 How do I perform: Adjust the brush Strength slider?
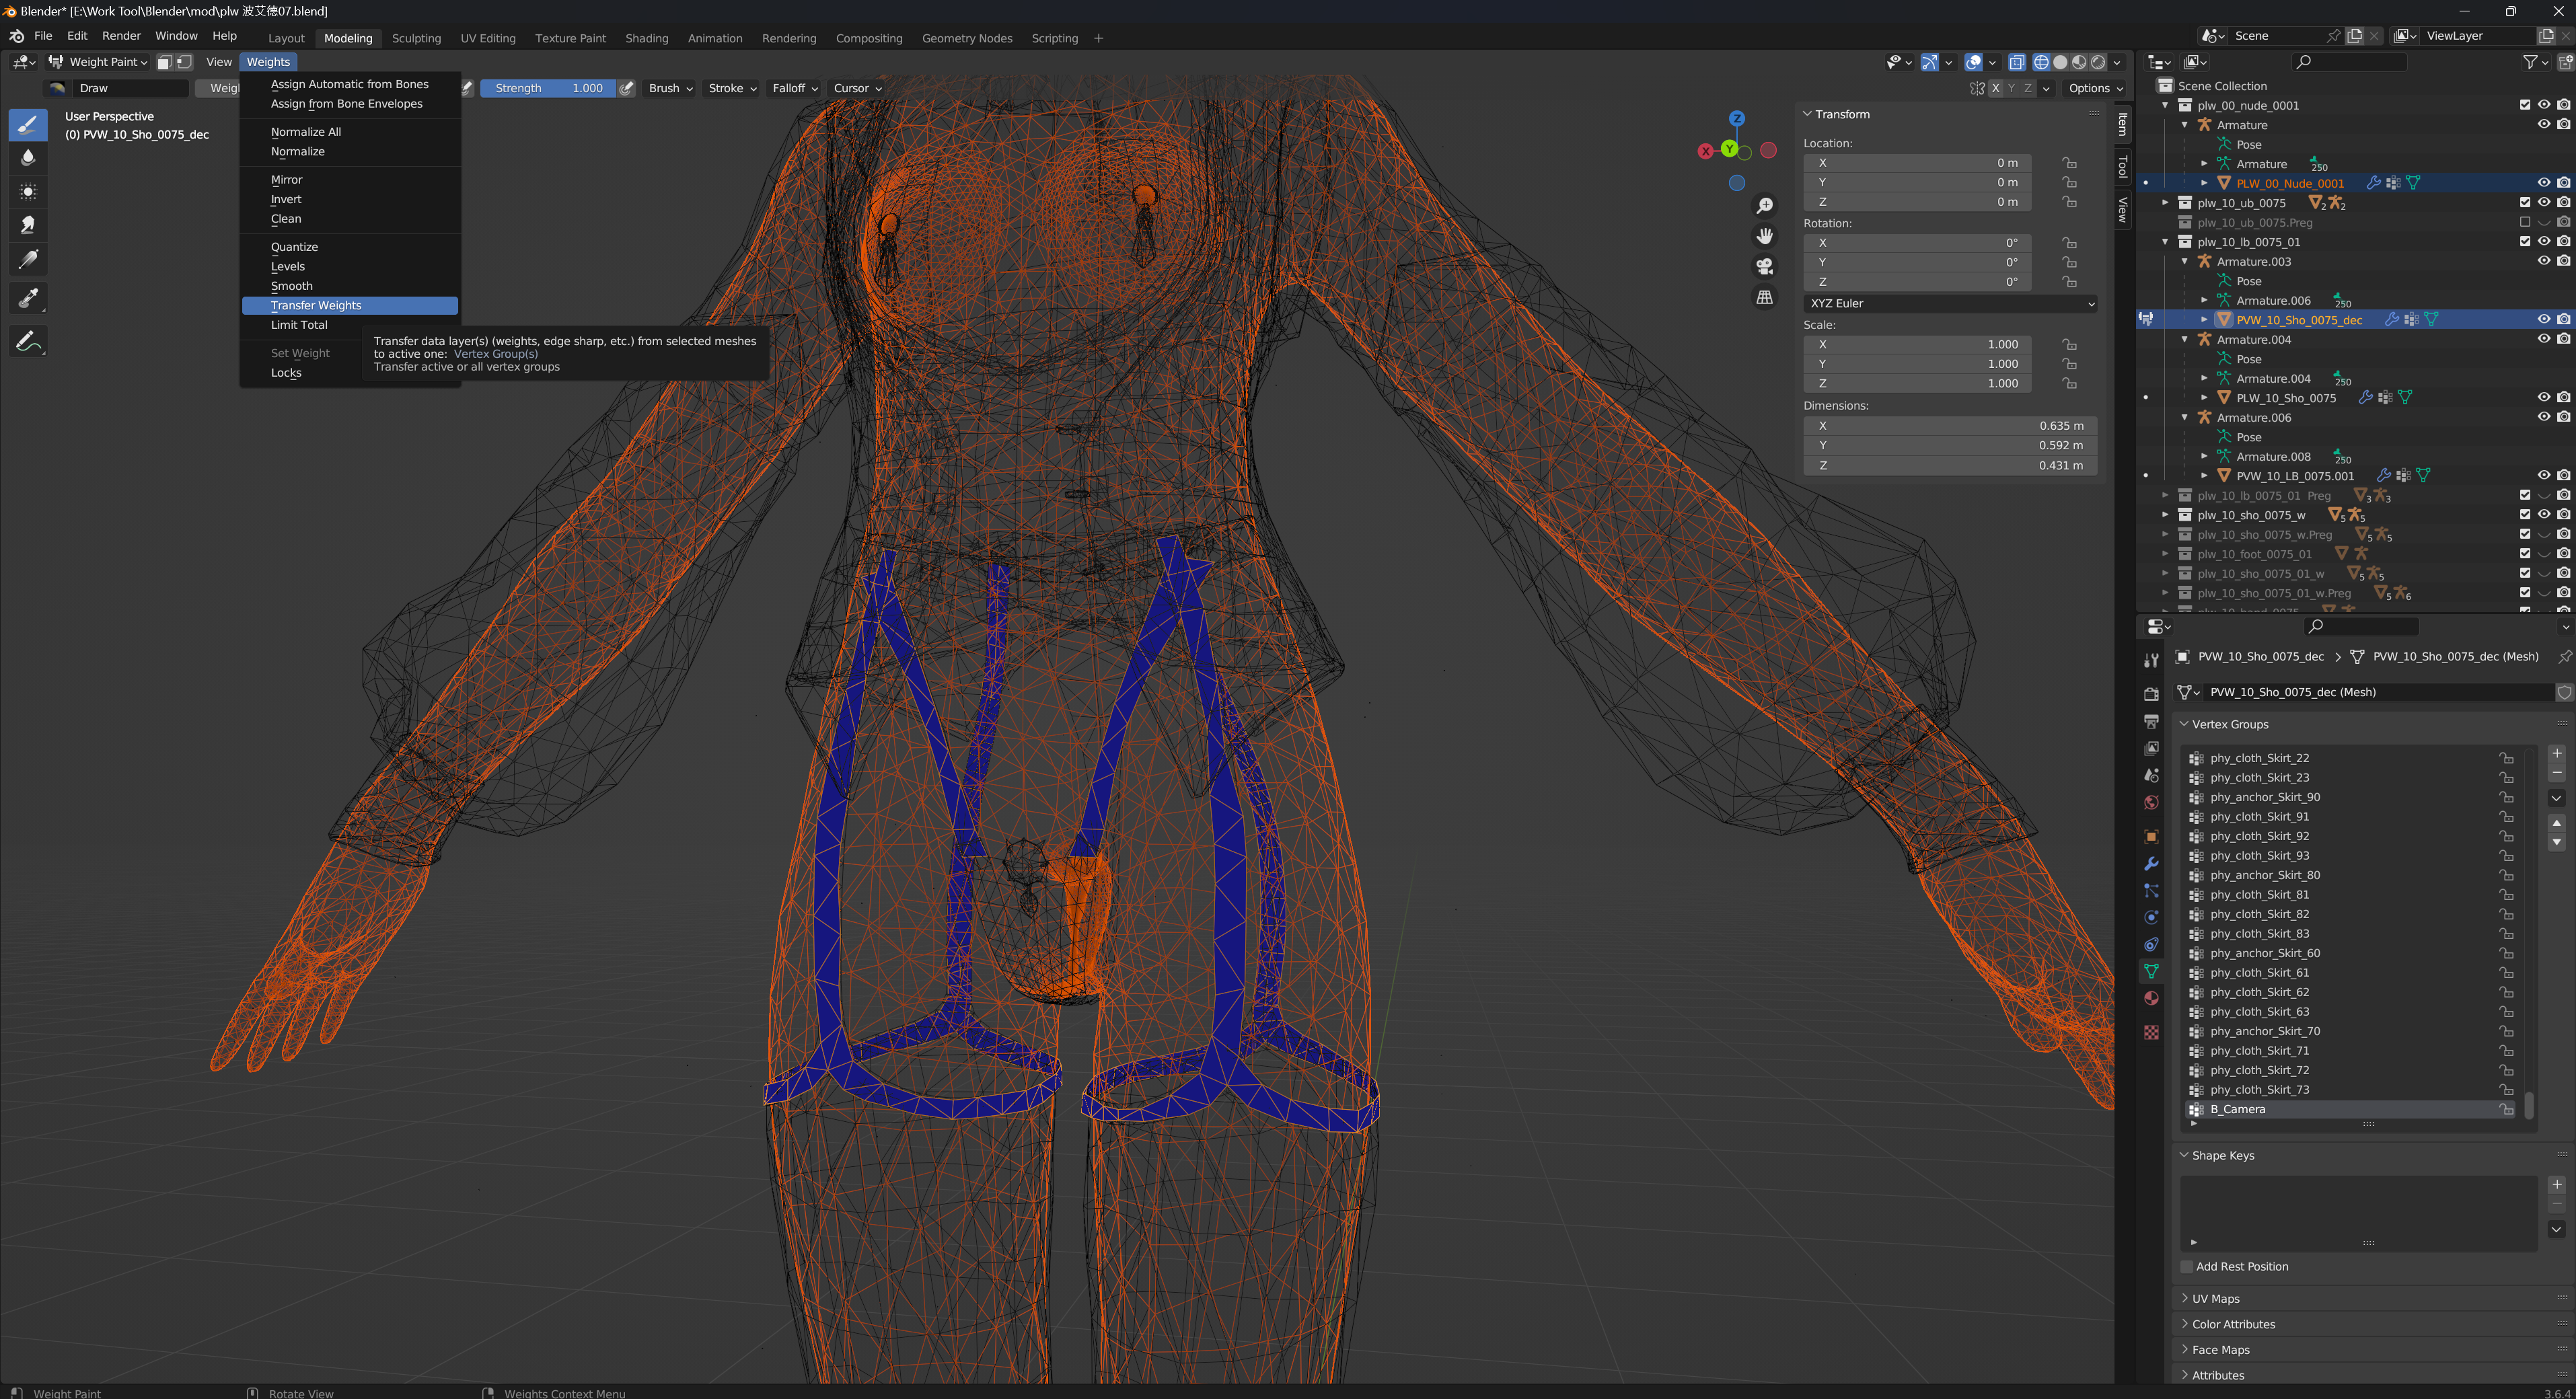(x=548, y=88)
